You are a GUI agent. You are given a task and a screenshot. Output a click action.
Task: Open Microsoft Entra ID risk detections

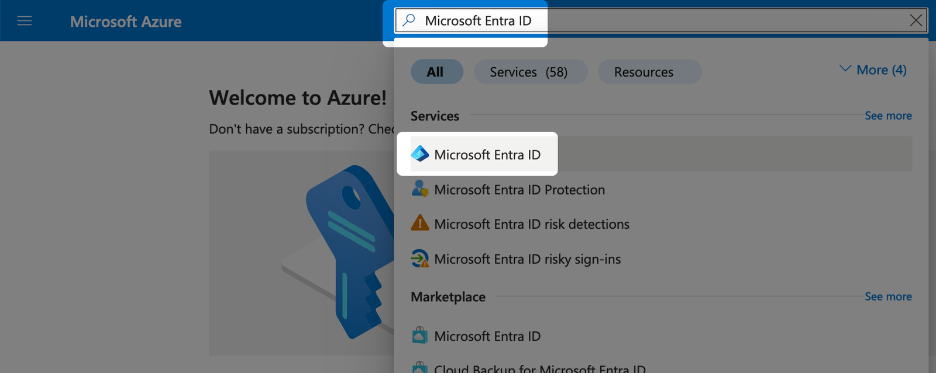tap(661, 224)
